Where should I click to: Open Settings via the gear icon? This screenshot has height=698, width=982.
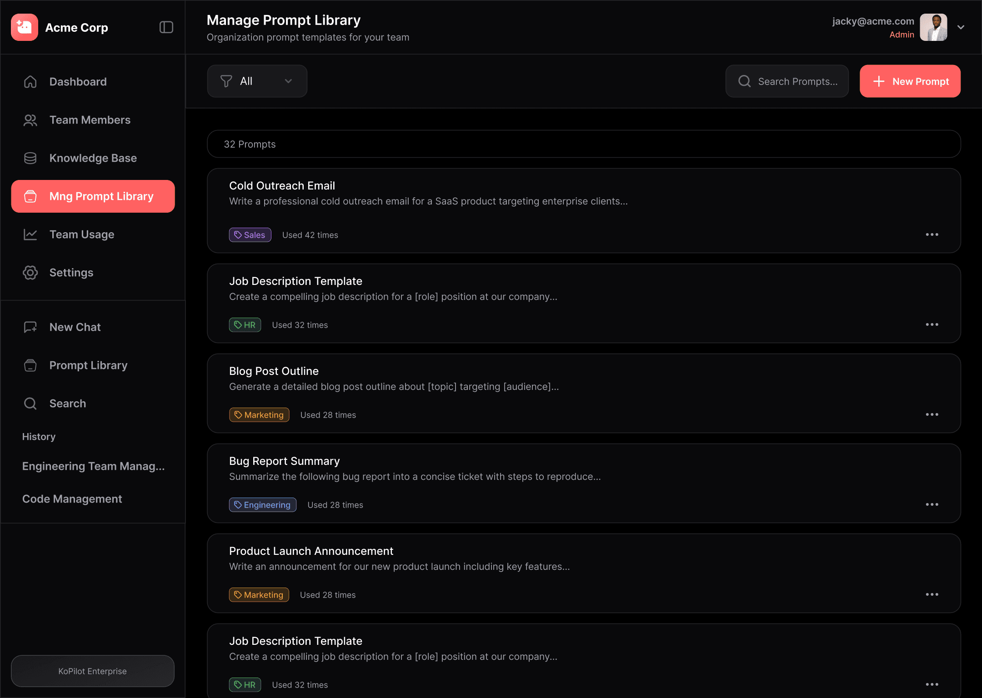(x=30, y=273)
